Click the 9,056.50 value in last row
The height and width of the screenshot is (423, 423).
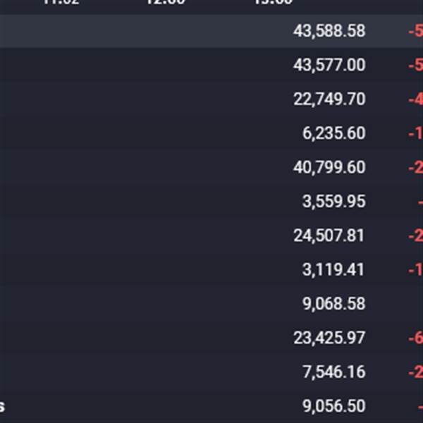(x=334, y=406)
